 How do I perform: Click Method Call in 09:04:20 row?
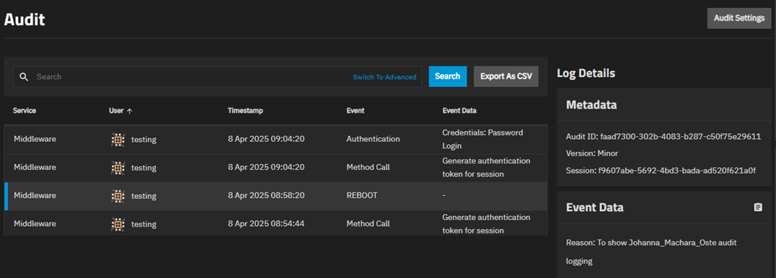(x=368, y=167)
